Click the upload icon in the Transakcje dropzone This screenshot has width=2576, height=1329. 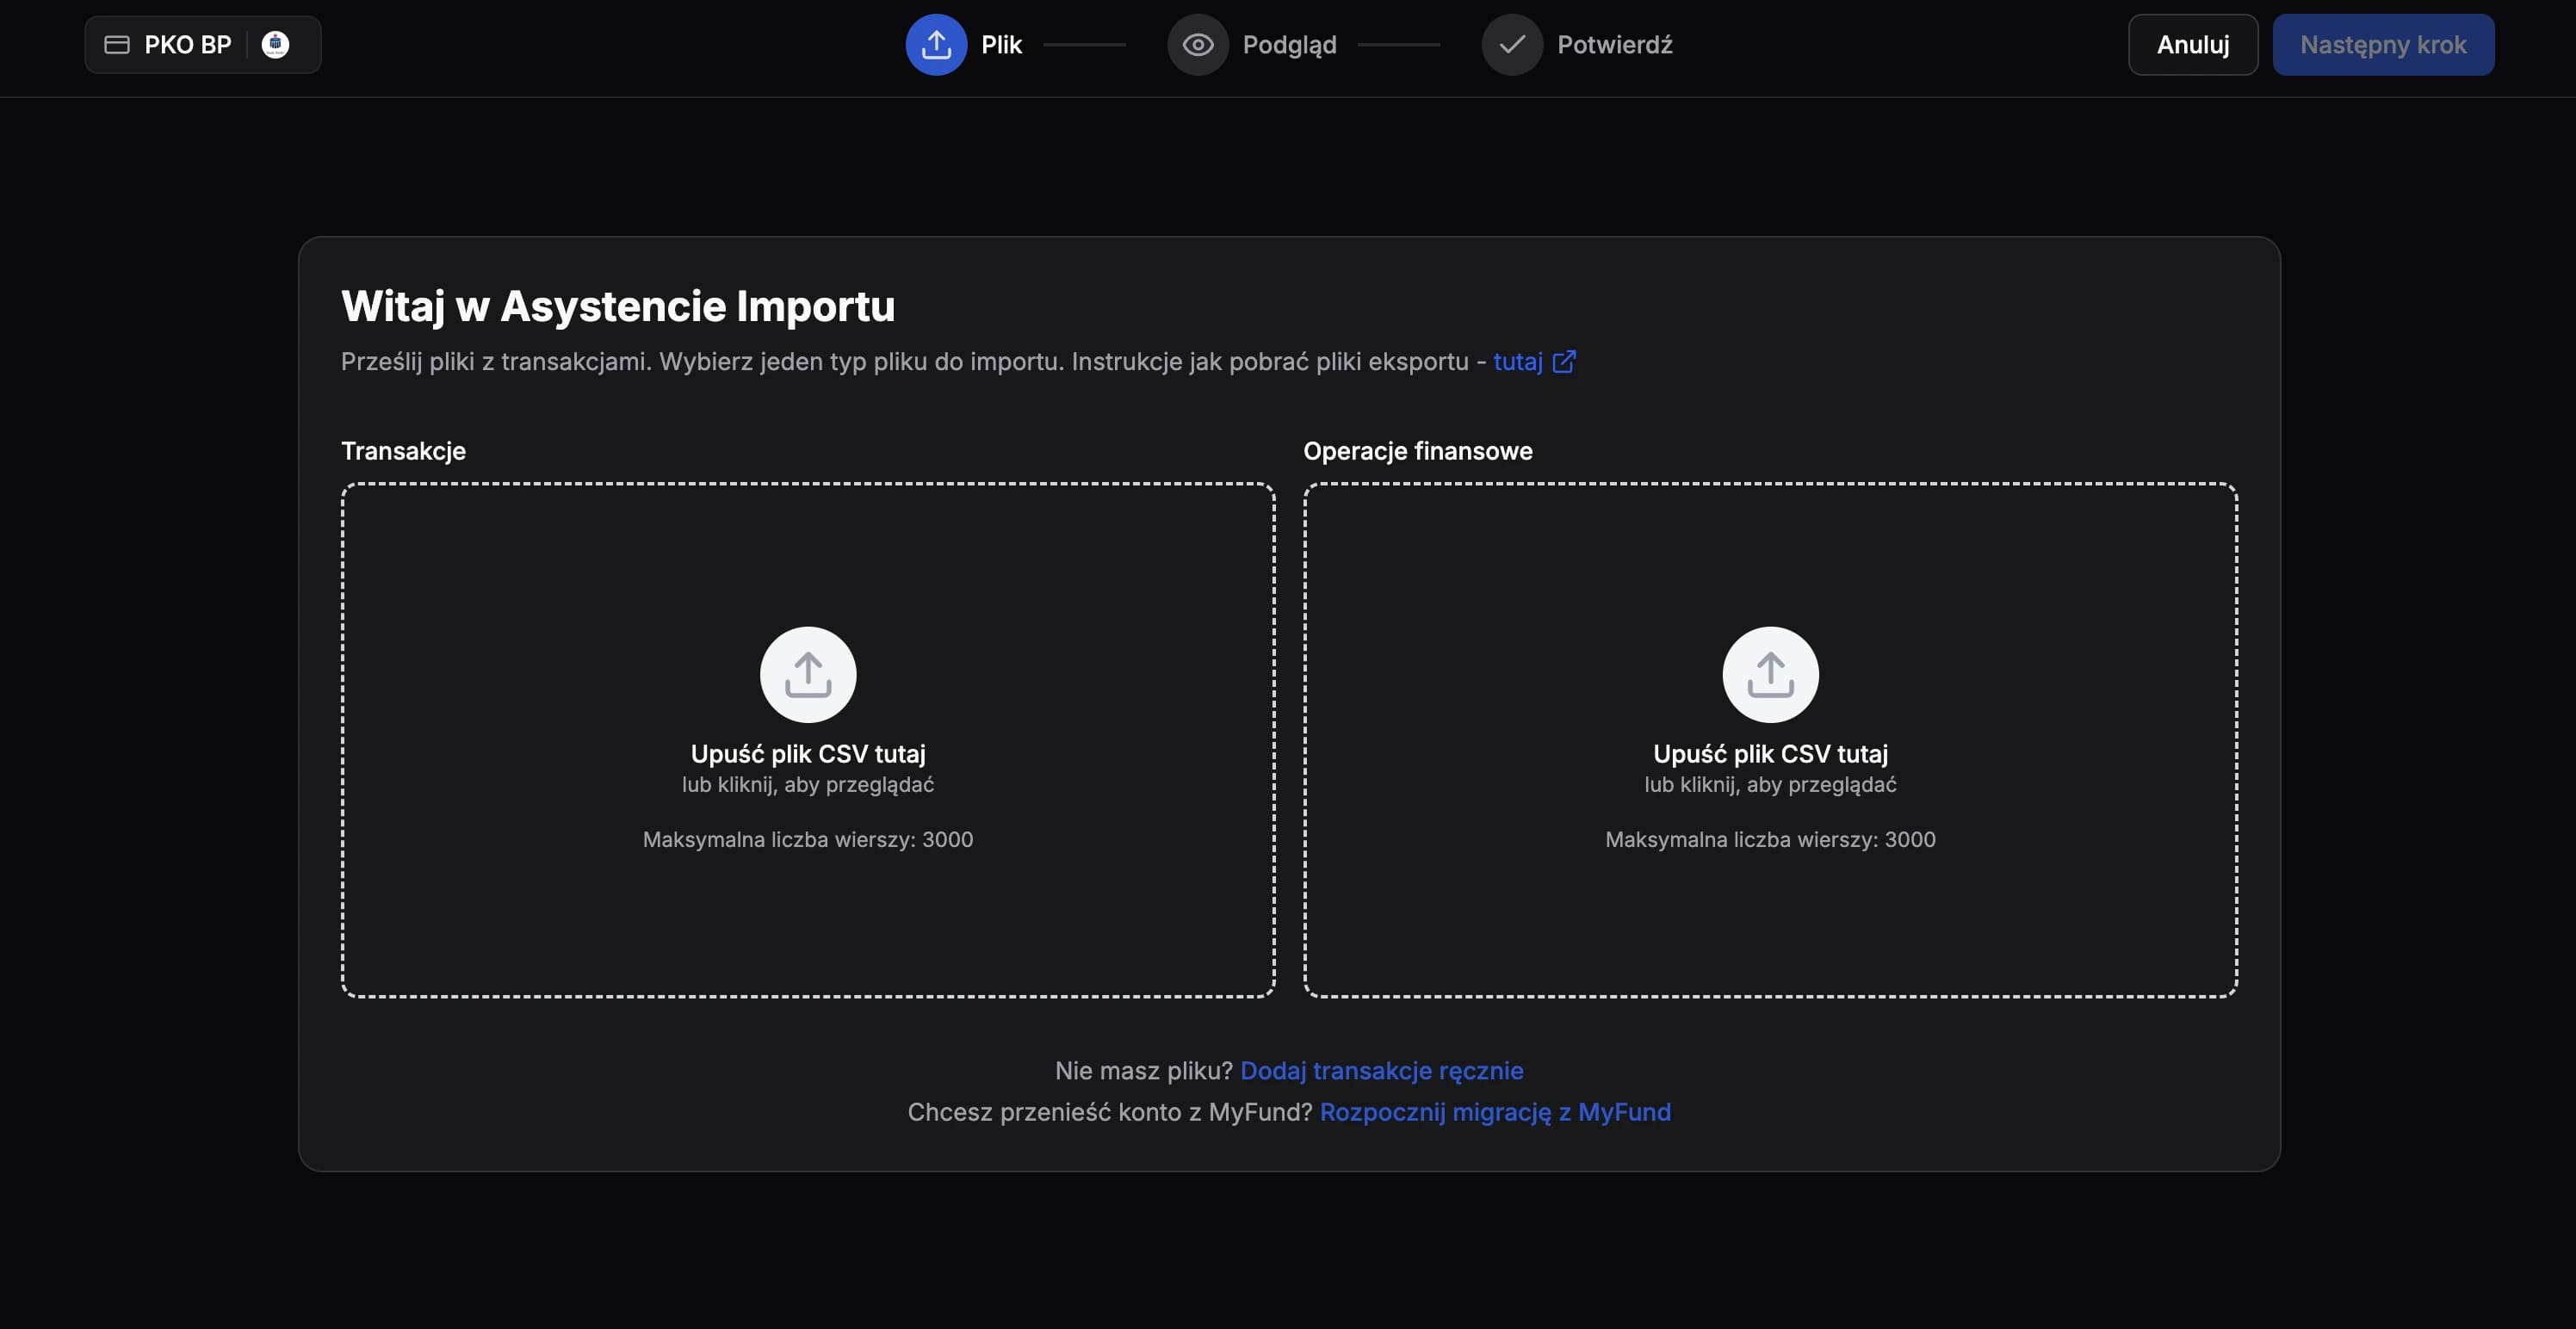tap(807, 674)
